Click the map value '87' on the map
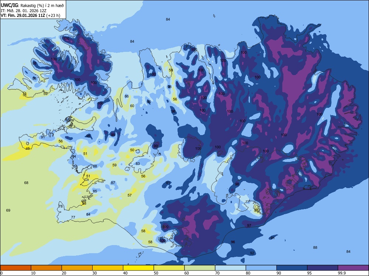Screen dimensions: 369x276 pos(113,183)
